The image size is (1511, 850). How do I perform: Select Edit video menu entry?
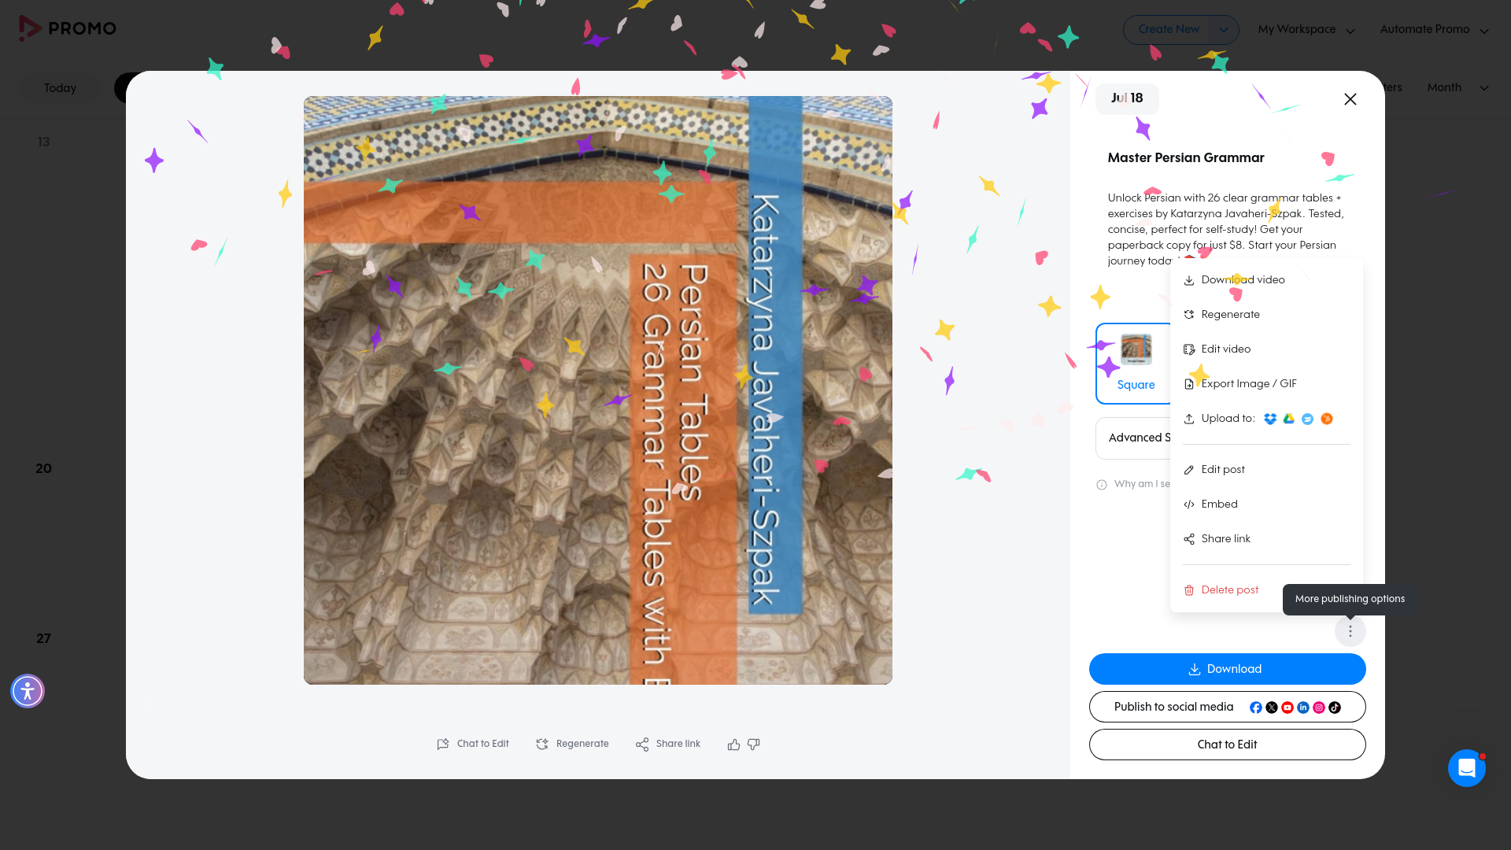tap(1266, 349)
